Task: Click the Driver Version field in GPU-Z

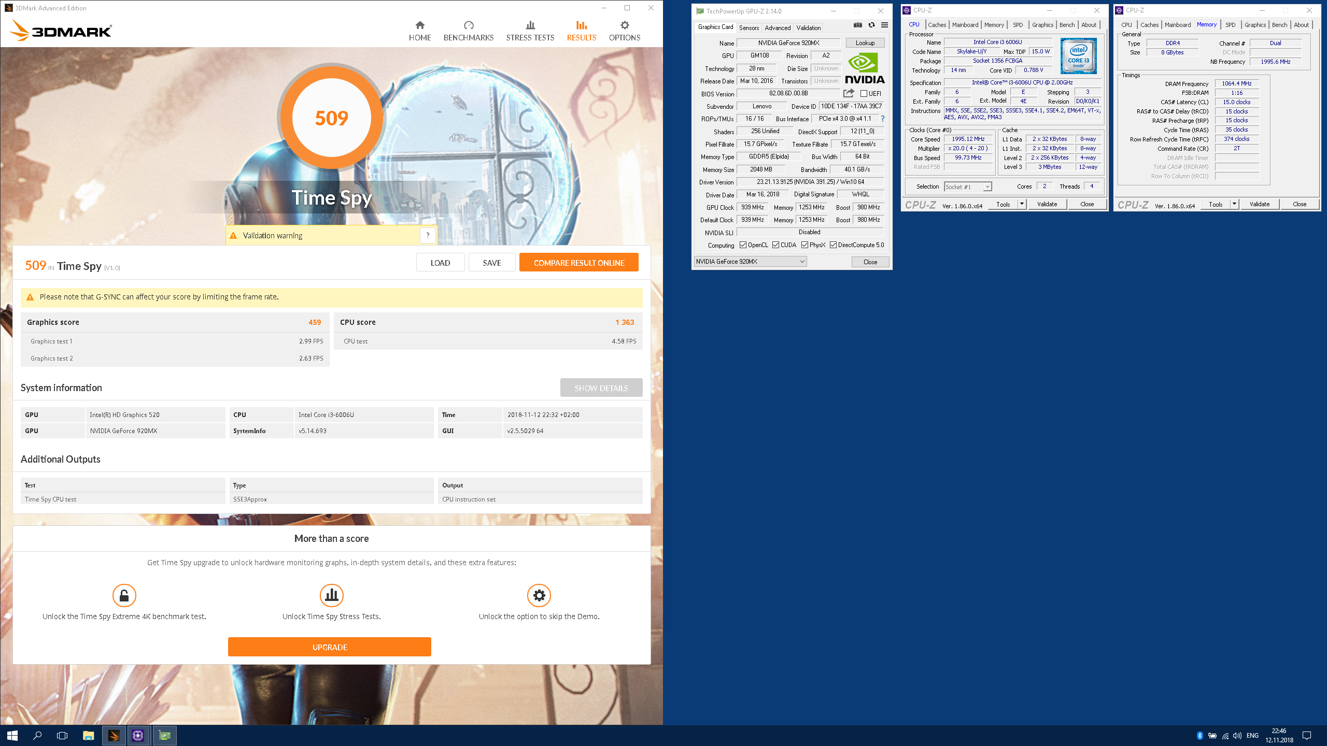Action: [811, 182]
